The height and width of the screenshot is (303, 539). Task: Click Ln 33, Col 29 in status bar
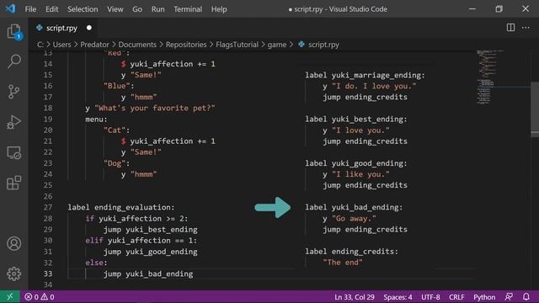coord(355,297)
